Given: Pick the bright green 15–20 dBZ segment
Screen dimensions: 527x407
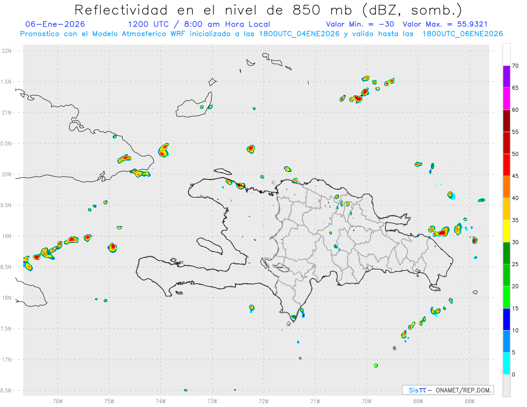Looking at the screenshot, I should [x=506, y=297].
